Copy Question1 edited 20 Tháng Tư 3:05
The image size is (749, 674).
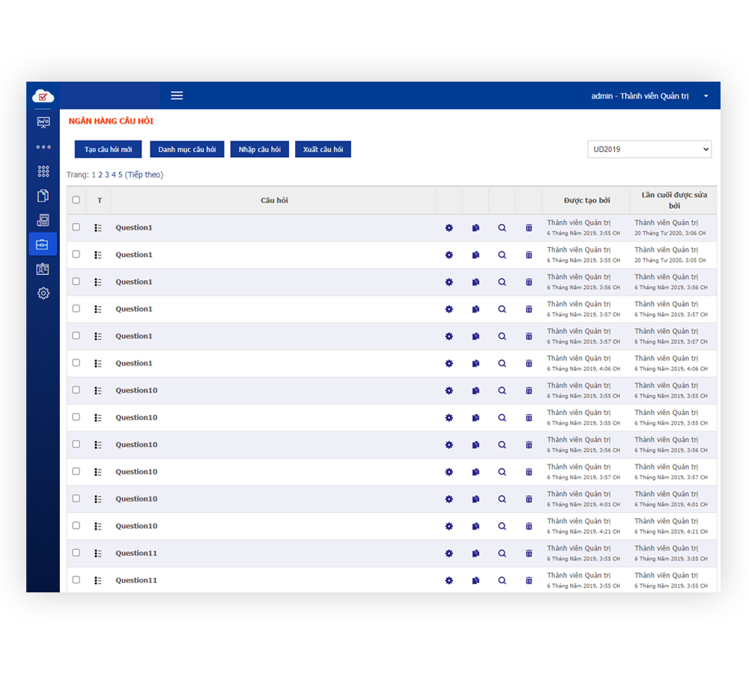click(x=476, y=255)
